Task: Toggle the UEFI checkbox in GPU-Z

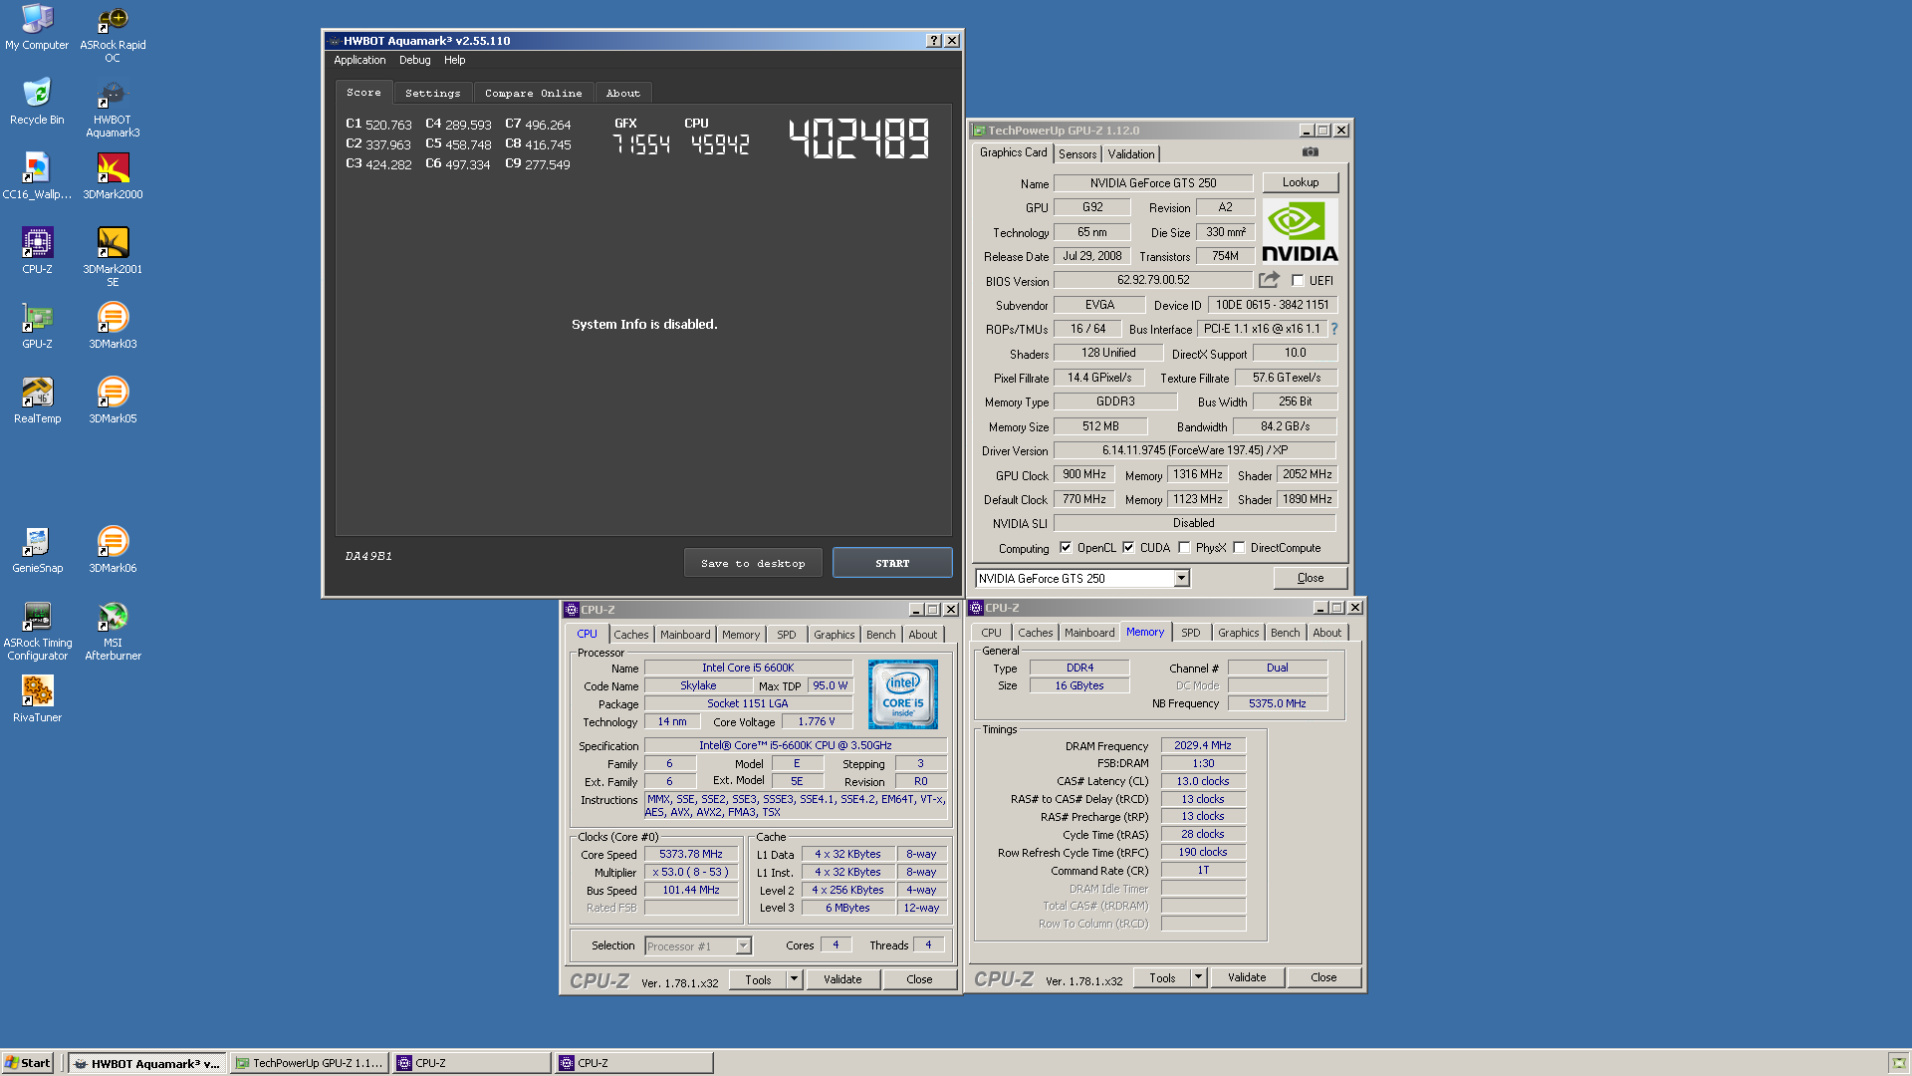Action: (1298, 280)
